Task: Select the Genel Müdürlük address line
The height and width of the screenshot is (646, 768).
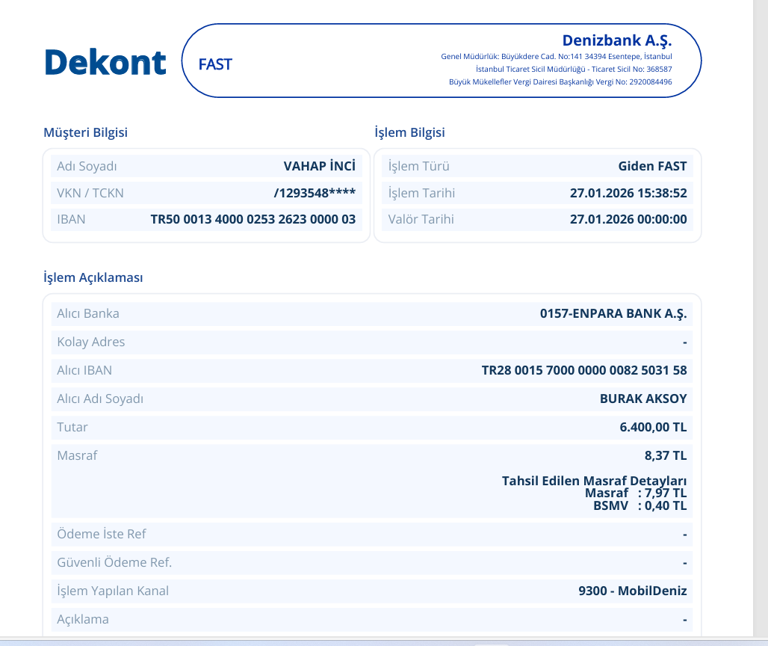Action: [x=556, y=56]
